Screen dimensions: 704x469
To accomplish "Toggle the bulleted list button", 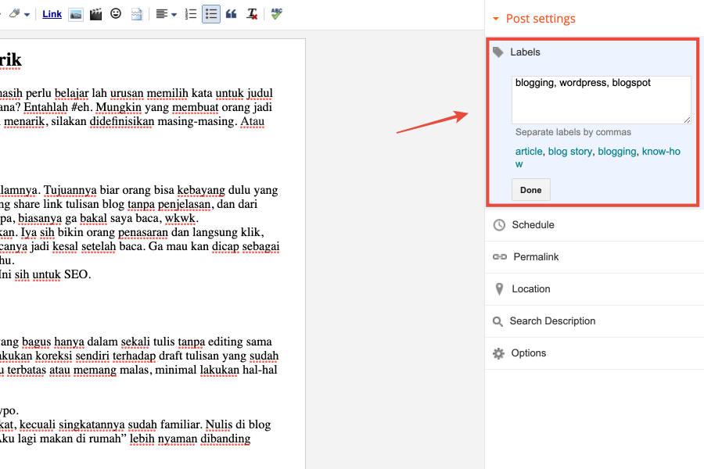I will (x=211, y=14).
